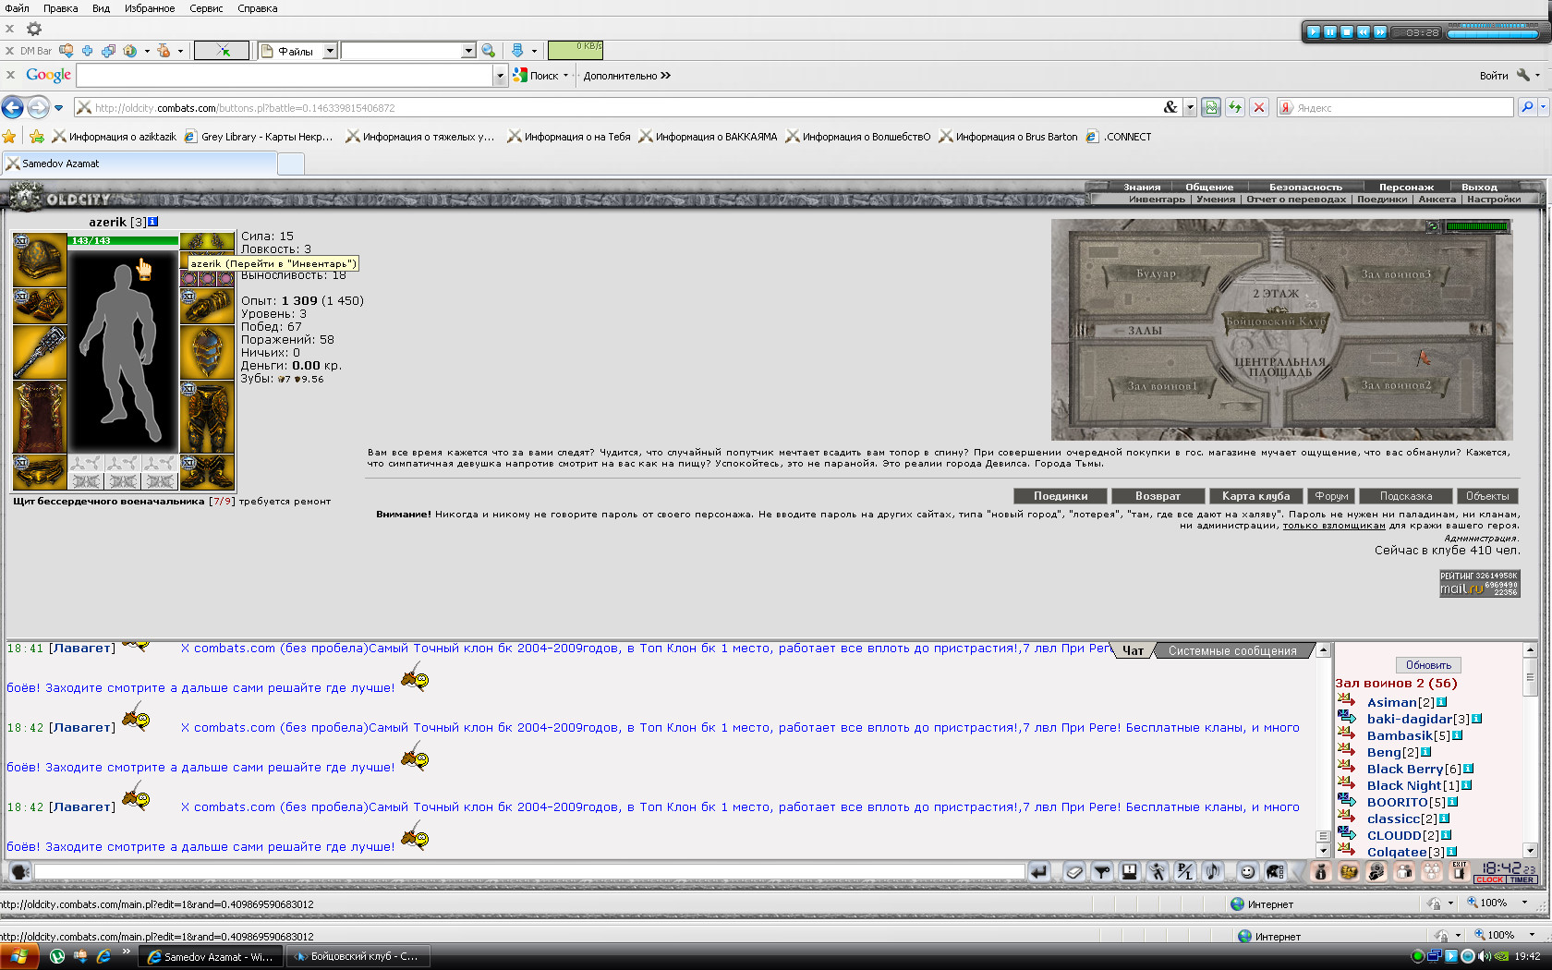The height and width of the screenshot is (970, 1552).
Task: Click the favorites star icon
Action: pos(9,137)
